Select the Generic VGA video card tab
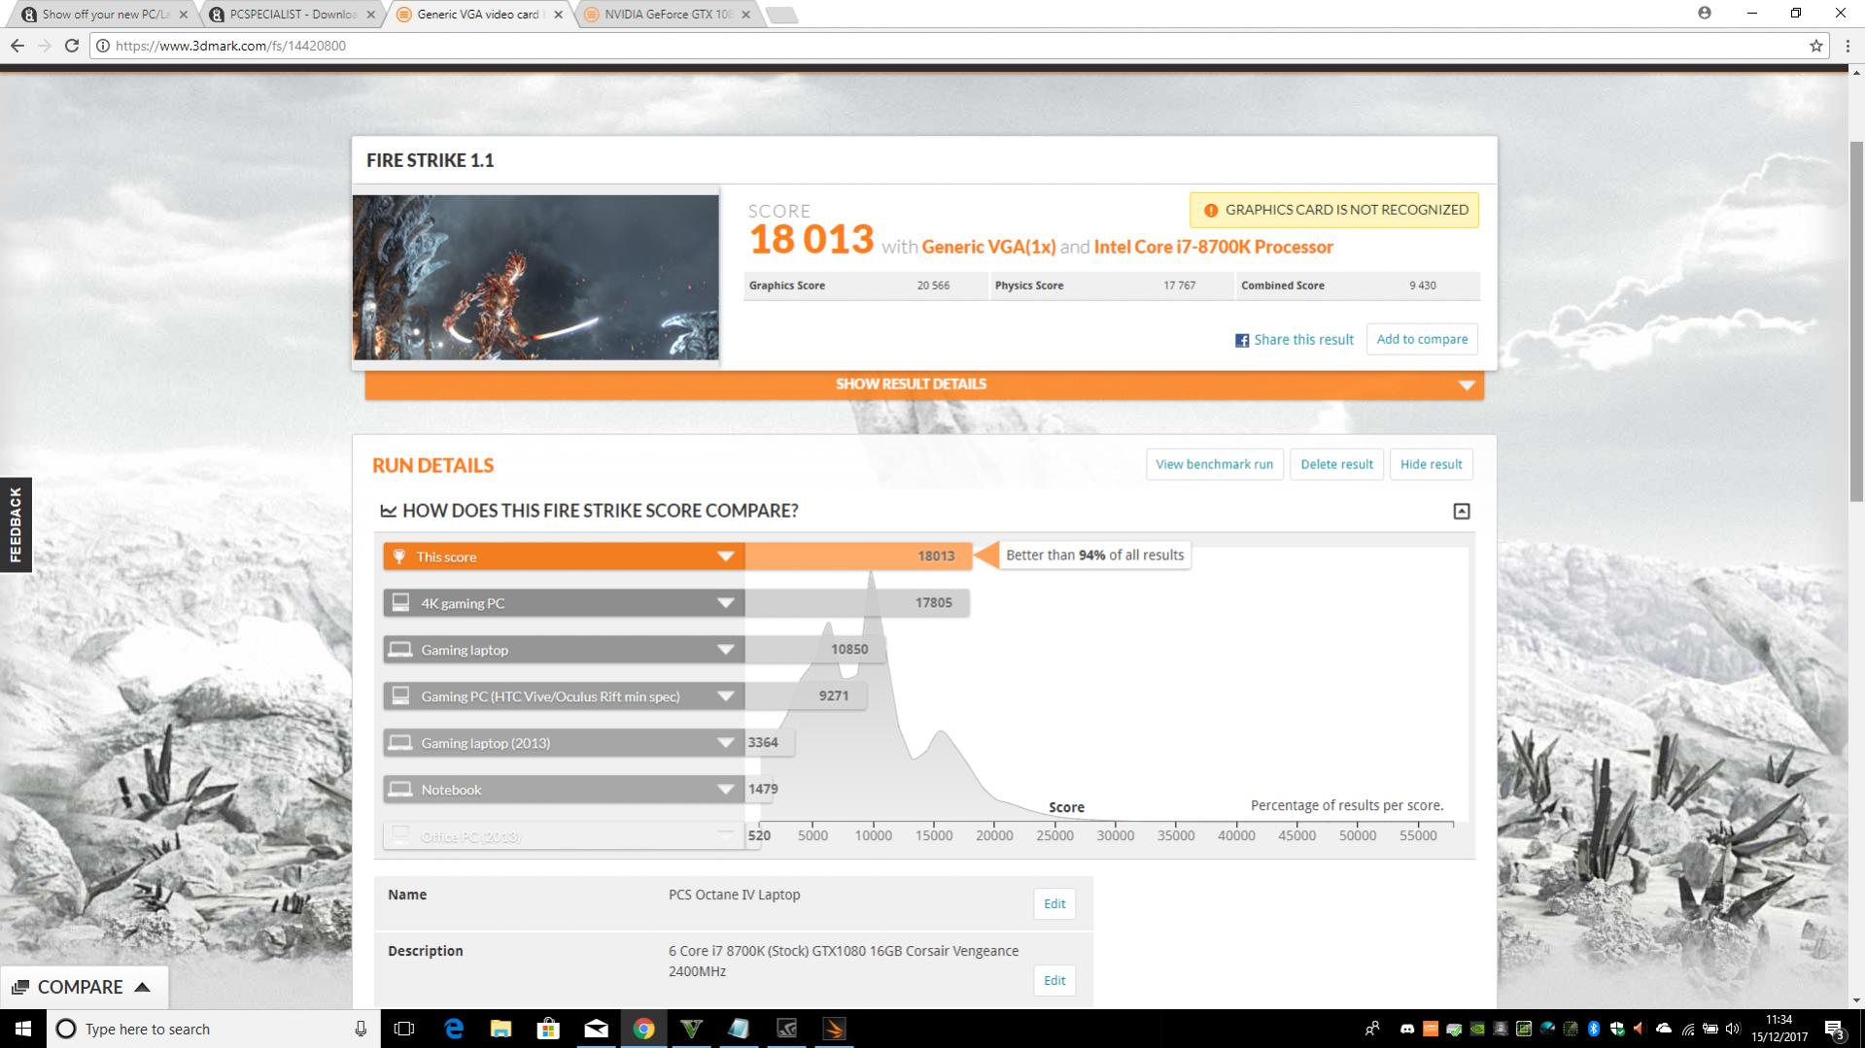This screenshot has height=1048, width=1865. (x=479, y=15)
